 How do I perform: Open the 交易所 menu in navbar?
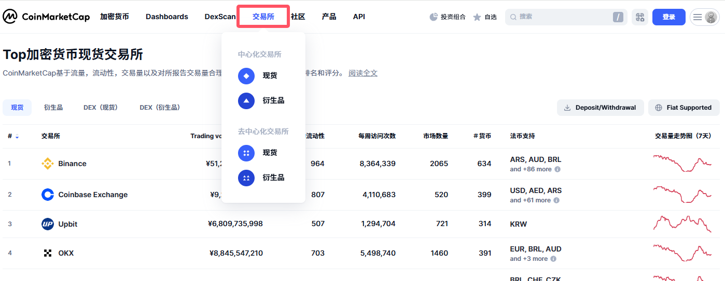[x=263, y=17]
